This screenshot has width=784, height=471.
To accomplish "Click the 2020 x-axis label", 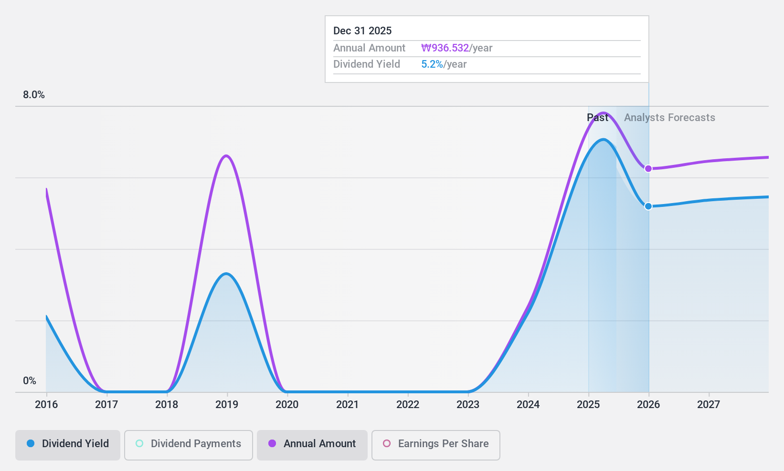I will click(x=287, y=405).
